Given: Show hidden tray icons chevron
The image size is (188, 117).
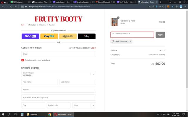Looking at the screenshot, I should [x=158, y=114].
